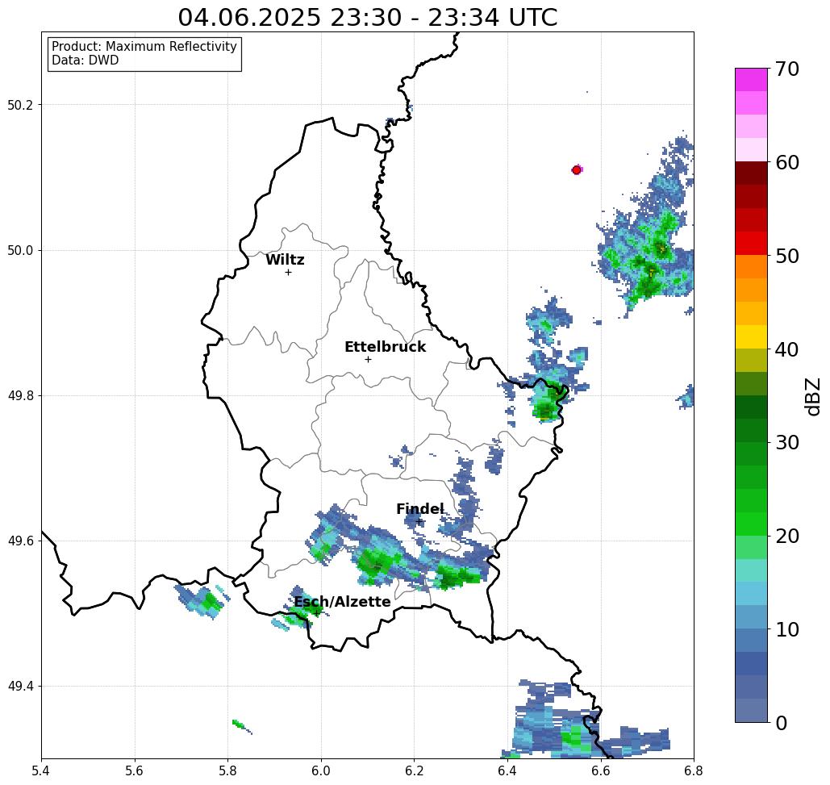The height and width of the screenshot is (785, 830).
Task: Click the bright yellow colorbar segment above 40
Action: coord(751,336)
